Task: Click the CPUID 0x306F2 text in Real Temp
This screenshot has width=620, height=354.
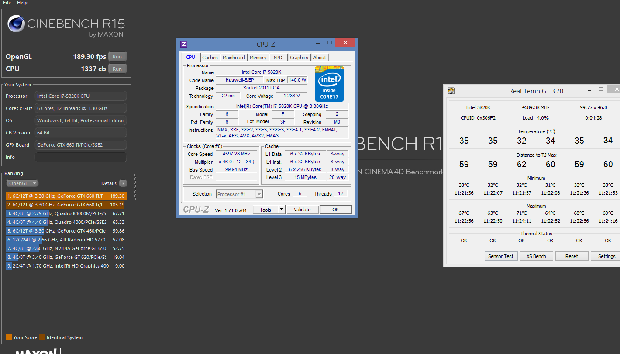Action: [x=478, y=118]
